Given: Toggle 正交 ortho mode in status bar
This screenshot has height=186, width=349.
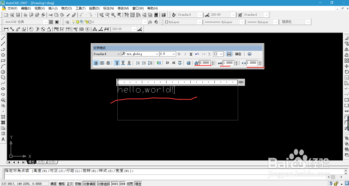Looking at the screenshot, I should (x=70, y=184).
